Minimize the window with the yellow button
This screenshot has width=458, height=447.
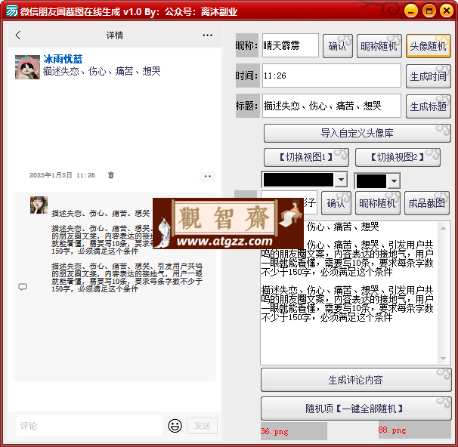click(411, 11)
